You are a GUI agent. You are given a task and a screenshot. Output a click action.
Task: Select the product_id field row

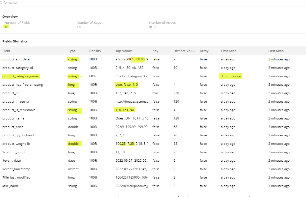click(10, 93)
